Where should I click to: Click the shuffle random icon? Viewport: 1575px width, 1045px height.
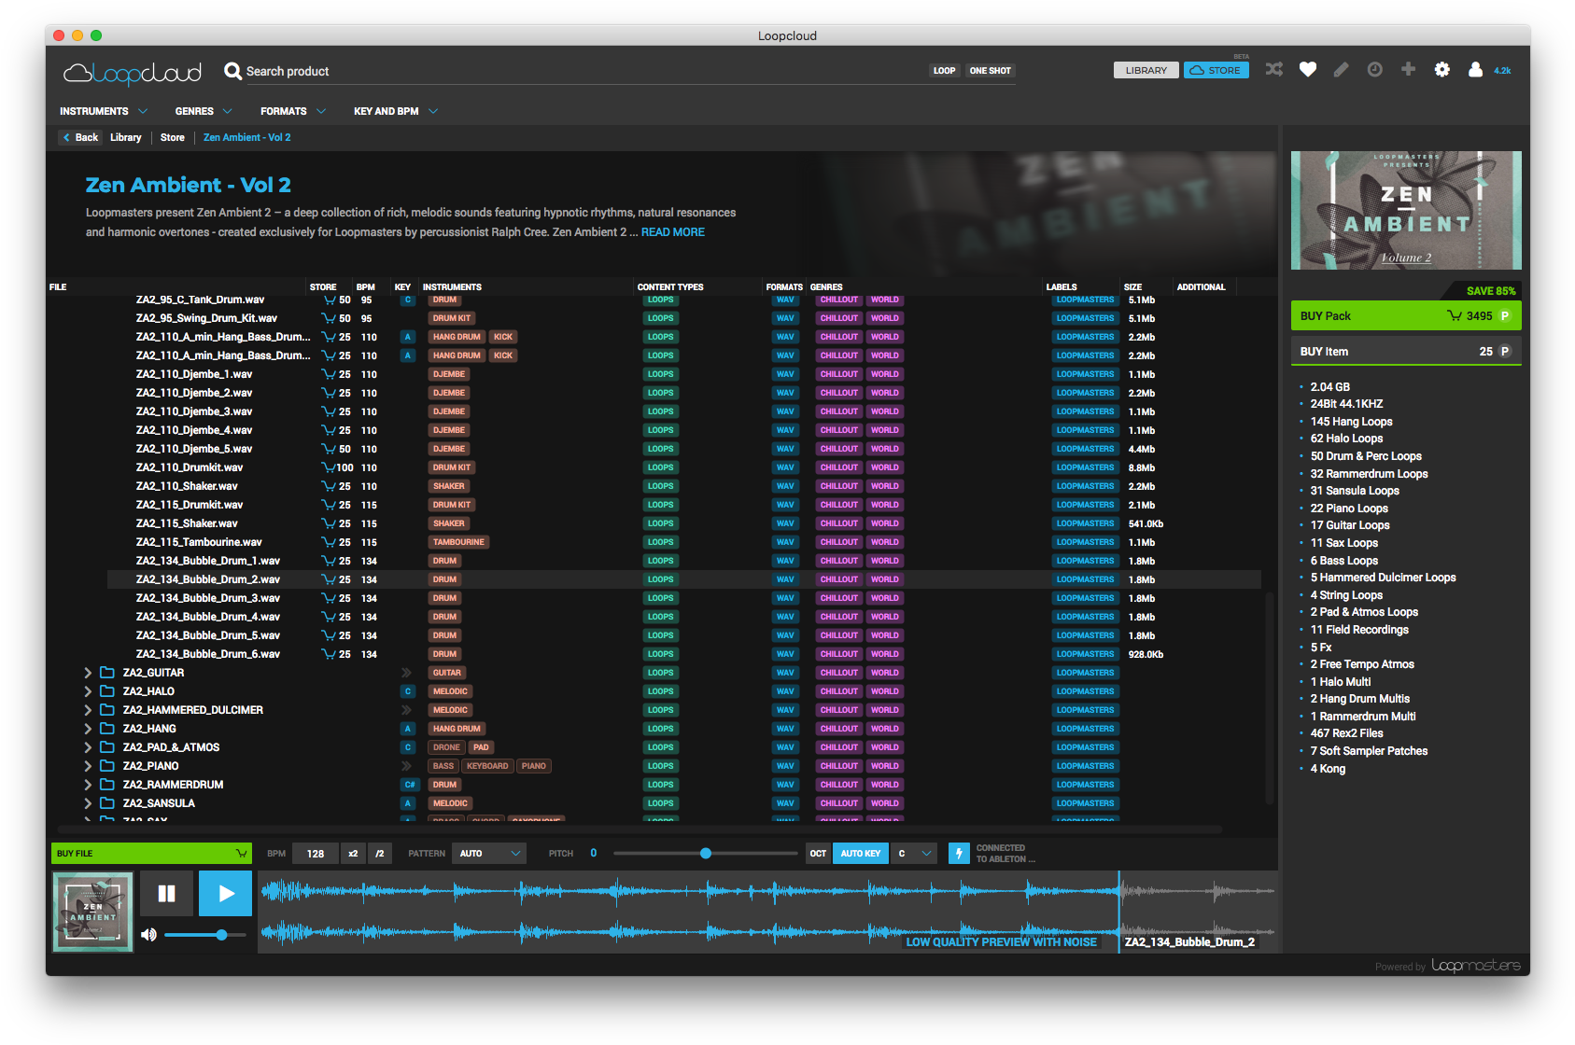click(x=1273, y=70)
